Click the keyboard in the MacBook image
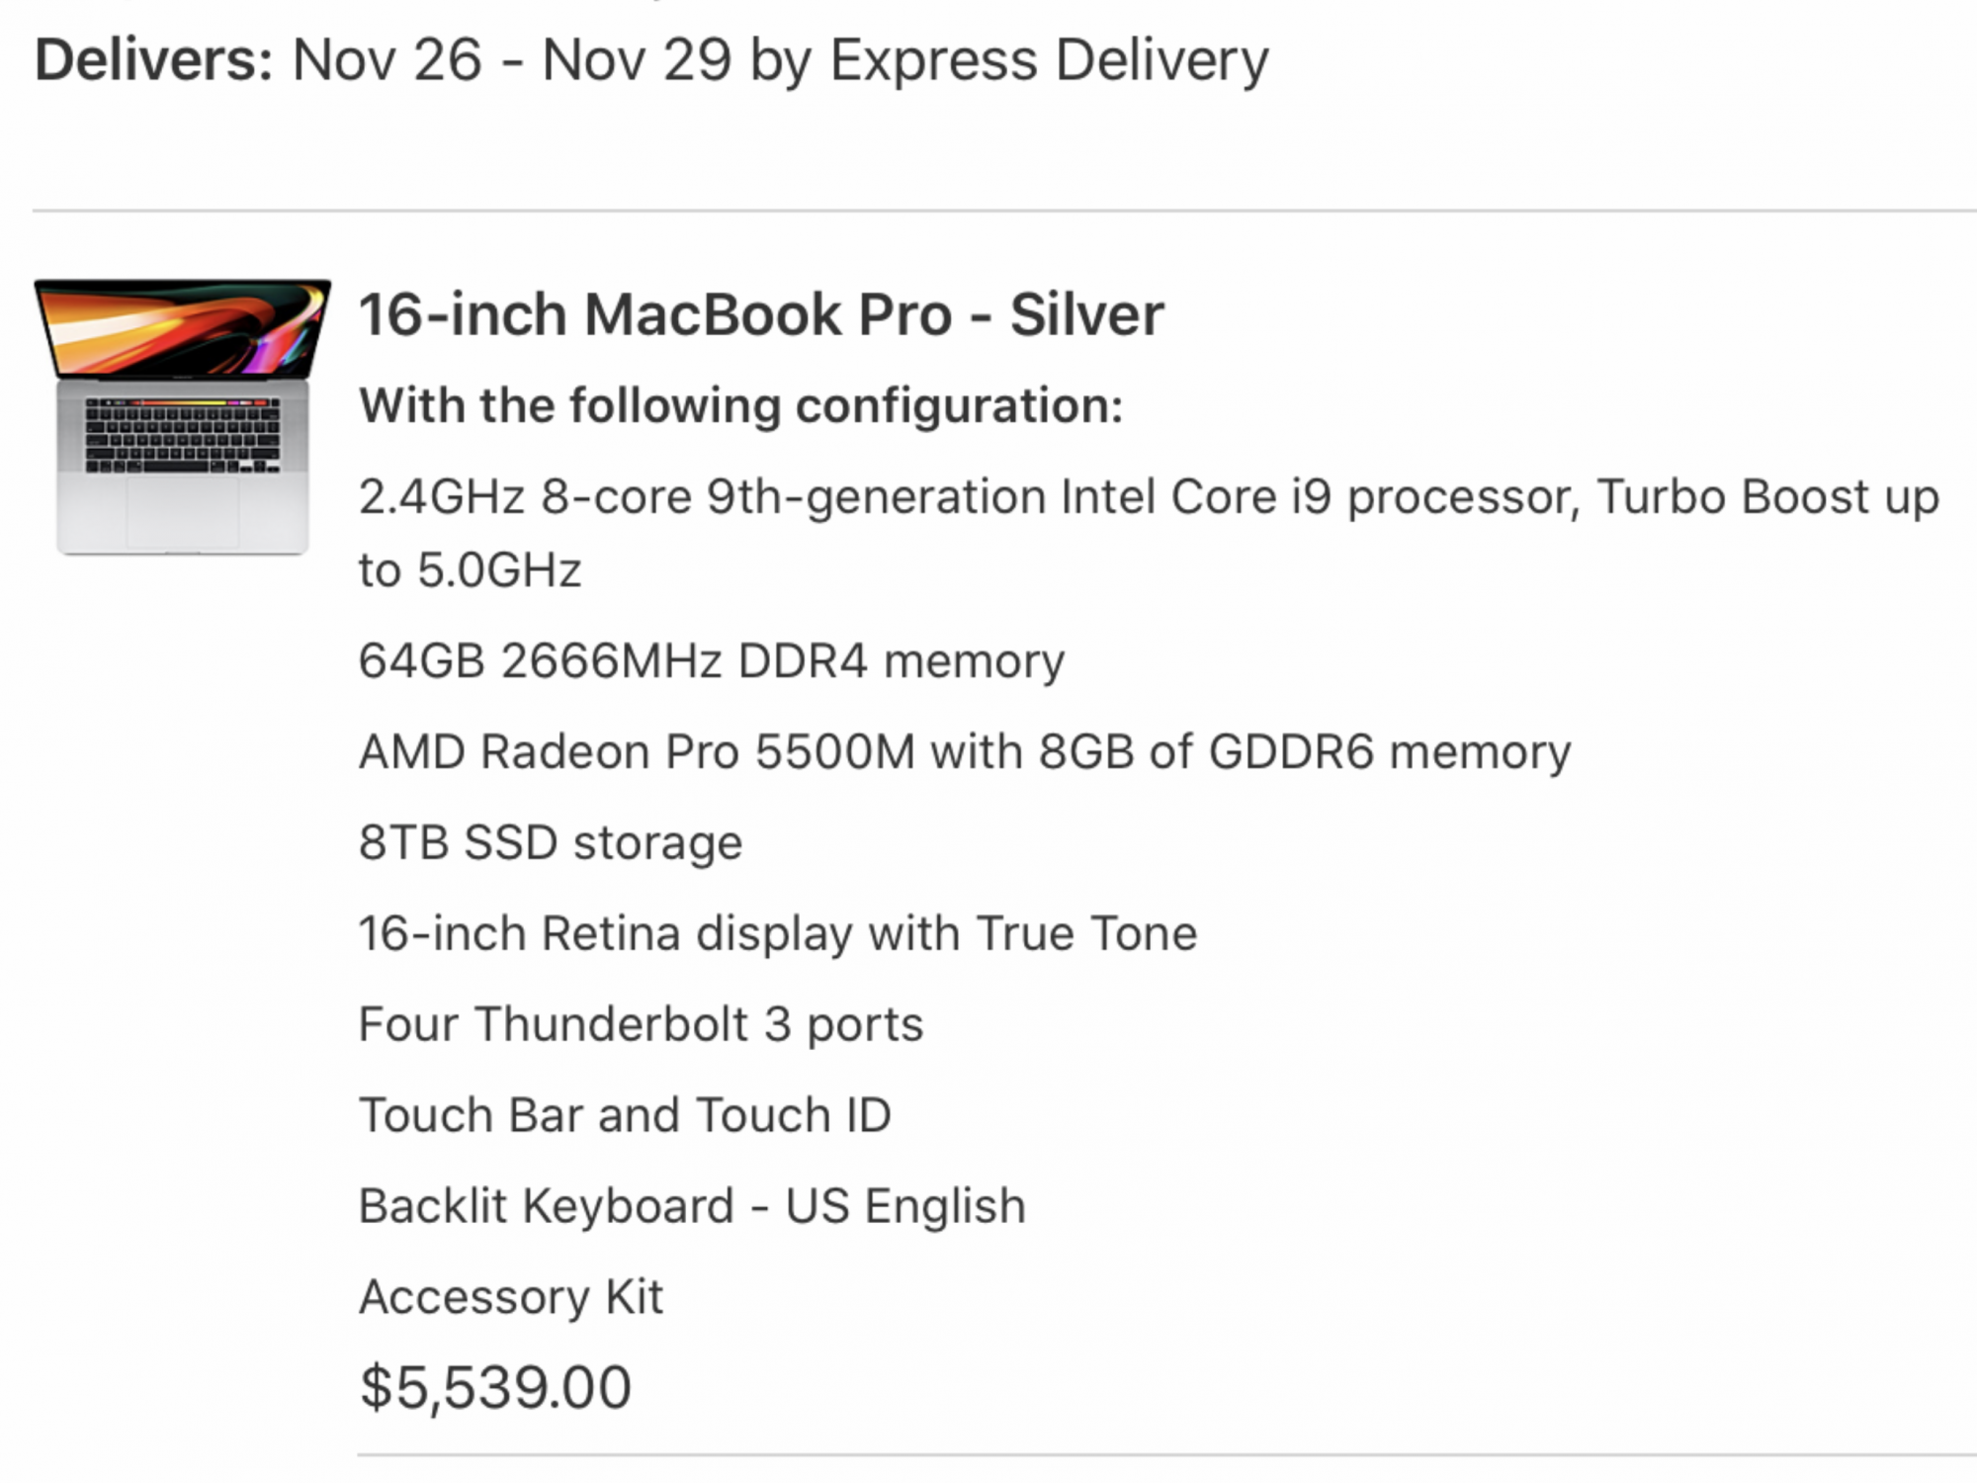The image size is (1977, 1483). [183, 435]
